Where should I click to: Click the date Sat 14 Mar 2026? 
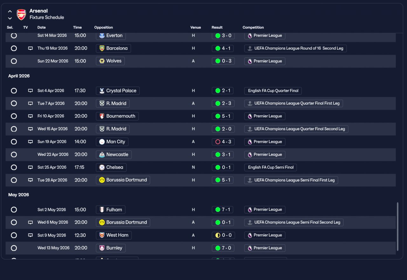(x=52, y=36)
